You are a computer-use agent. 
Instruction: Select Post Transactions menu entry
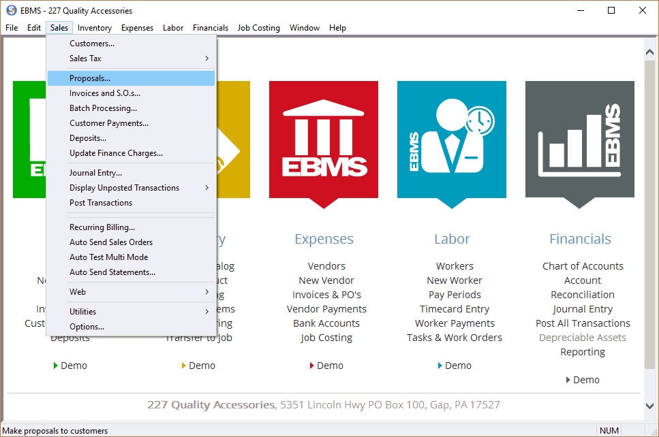pyautogui.click(x=131, y=203)
